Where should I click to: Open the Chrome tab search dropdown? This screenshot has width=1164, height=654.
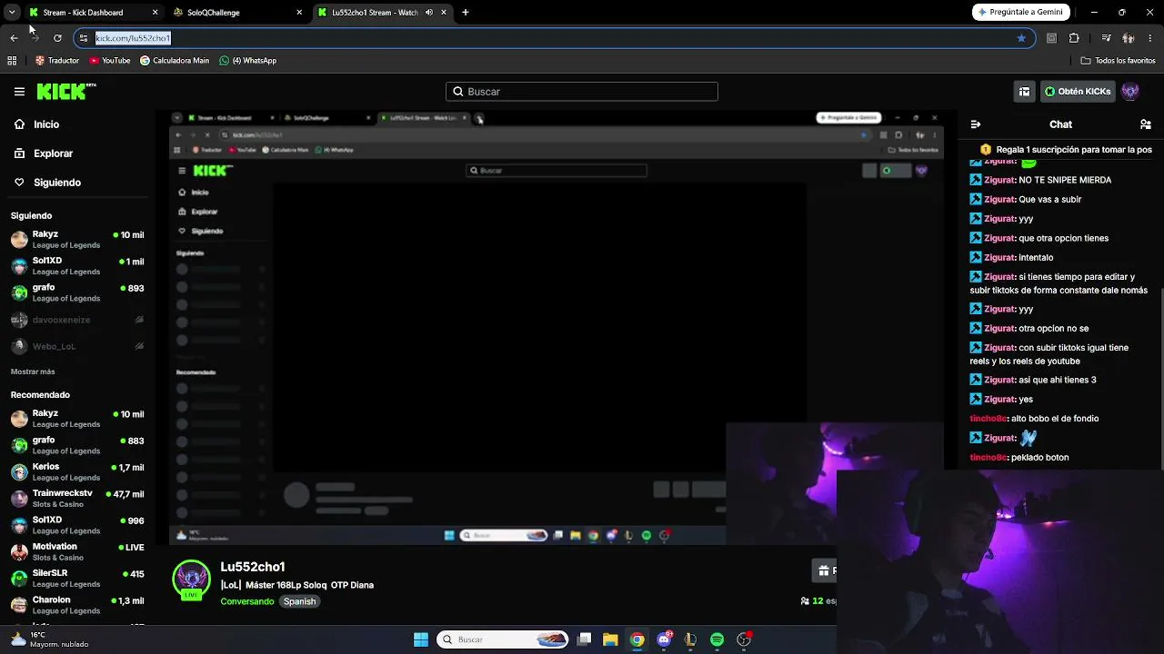12,13
